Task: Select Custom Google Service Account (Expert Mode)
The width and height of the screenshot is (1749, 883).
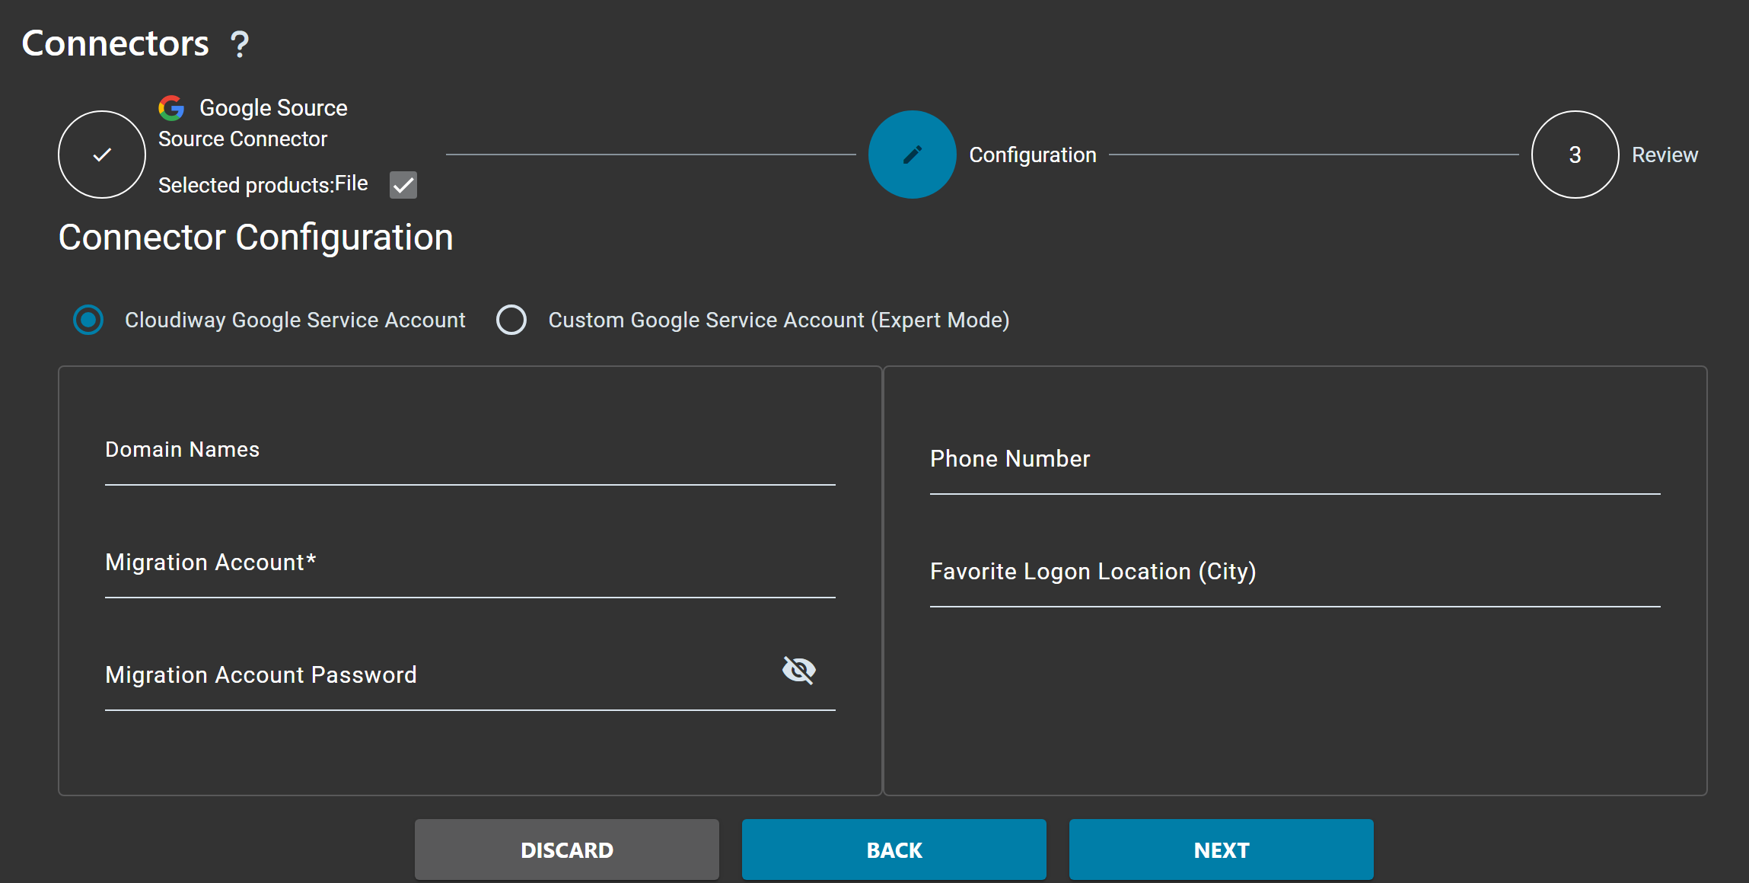Action: coord(511,320)
